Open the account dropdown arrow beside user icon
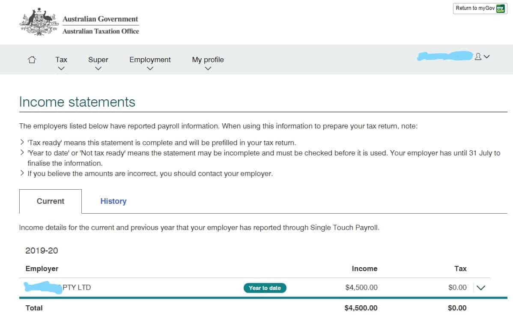The width and height of the screenshot is (513, 322). click(x=486, y=57)
